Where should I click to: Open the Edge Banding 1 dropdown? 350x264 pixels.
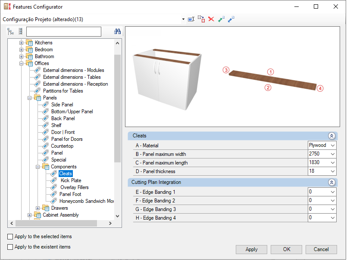333,192
